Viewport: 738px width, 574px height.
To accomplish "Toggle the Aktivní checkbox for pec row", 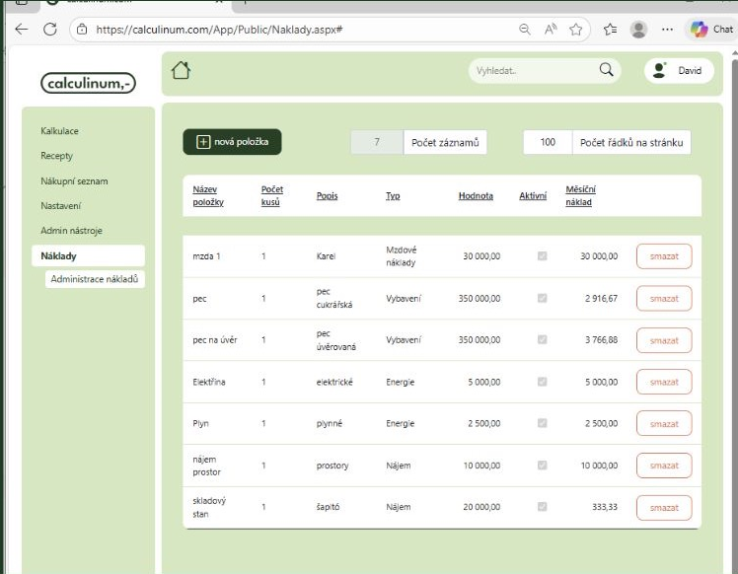I will (x=543, y=298).
